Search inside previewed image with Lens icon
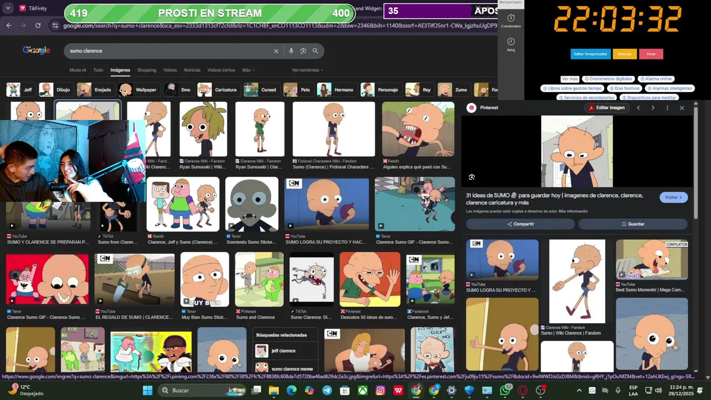Screen dimensions: 711x400 coord(472,177)
